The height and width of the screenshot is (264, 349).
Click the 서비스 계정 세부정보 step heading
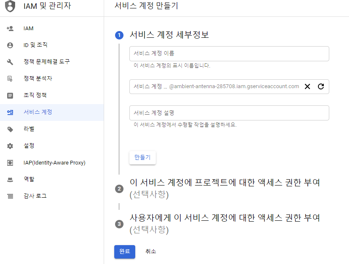(169, 35)
